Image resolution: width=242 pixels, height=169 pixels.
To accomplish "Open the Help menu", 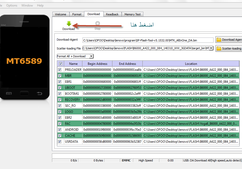I will 40,5.
